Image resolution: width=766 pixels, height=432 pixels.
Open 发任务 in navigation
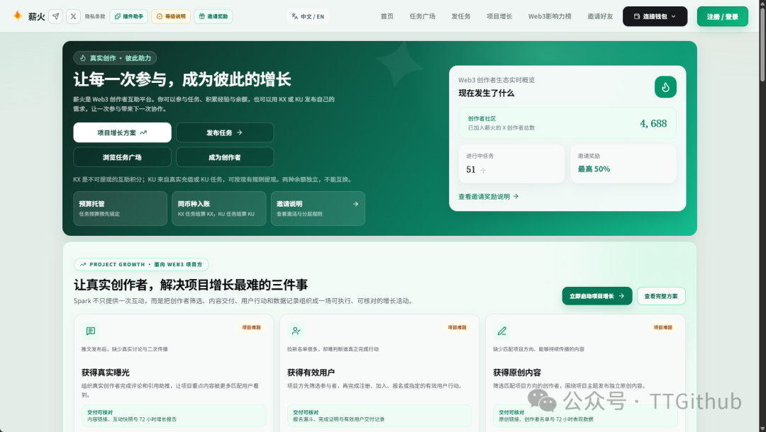point(461,16)
